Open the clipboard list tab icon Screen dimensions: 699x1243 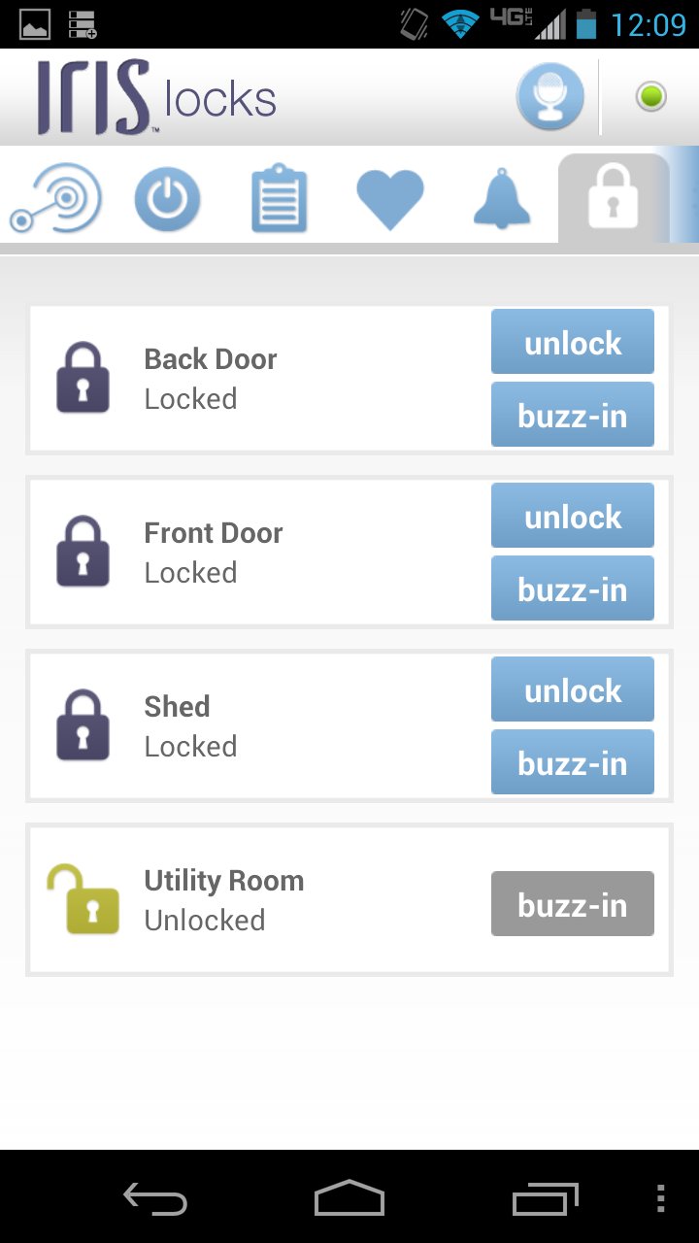(280, 199)
